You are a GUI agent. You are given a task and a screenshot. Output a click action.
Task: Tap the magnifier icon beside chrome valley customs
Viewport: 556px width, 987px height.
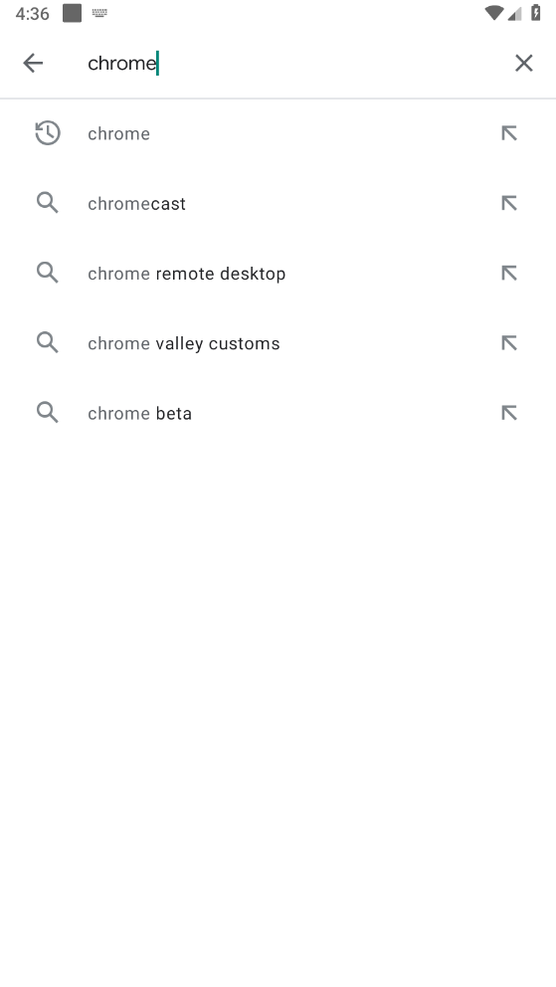(x=47, y=342)
